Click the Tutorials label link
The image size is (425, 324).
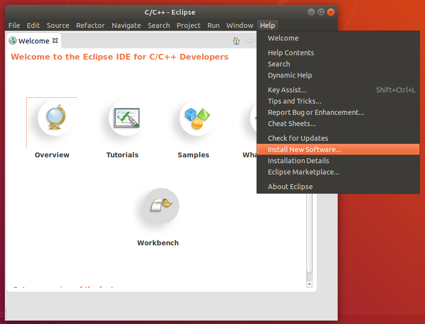tap(122, 155)
